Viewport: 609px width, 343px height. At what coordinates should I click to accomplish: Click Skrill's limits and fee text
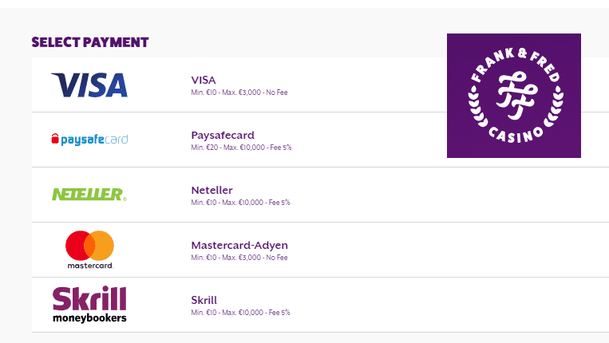click(240, 313)
